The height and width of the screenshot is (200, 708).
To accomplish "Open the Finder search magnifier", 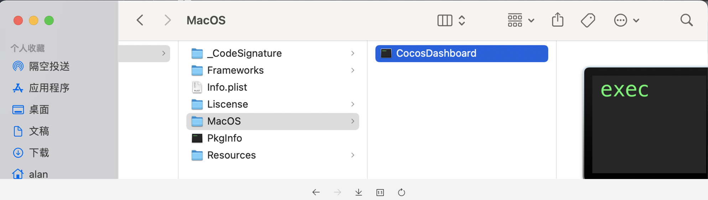I will pyautogui.click(x=686, y=20).
